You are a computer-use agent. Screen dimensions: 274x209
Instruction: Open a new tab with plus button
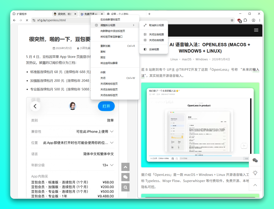149,14
